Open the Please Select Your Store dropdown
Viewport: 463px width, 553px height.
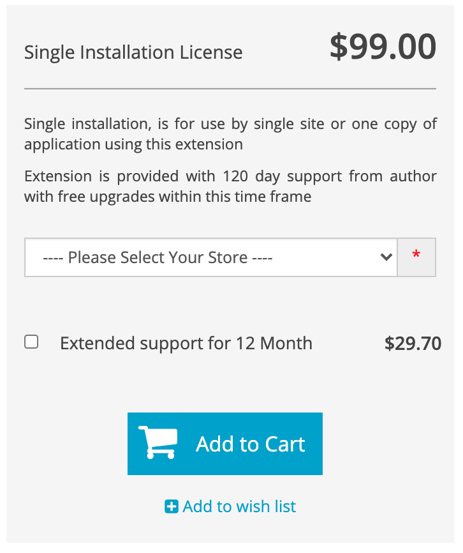(x=211, y=257)
